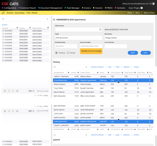Viewport: 157px width, 146px height.
Task: Click the Open Pages count badge
Action: click(x=142, y=8)
